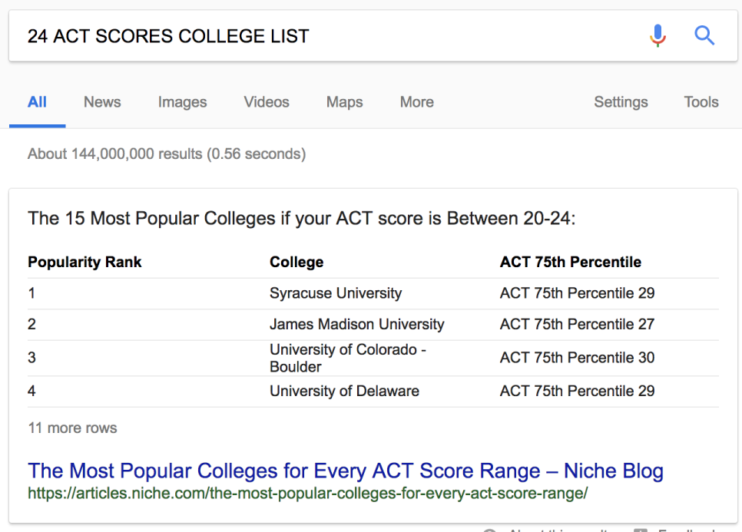
Task: Click the featured snippet heading about 15 Most Popular Colleges
Action: point(301,219)
